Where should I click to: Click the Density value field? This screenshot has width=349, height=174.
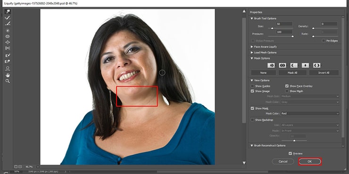coord(329,24)
